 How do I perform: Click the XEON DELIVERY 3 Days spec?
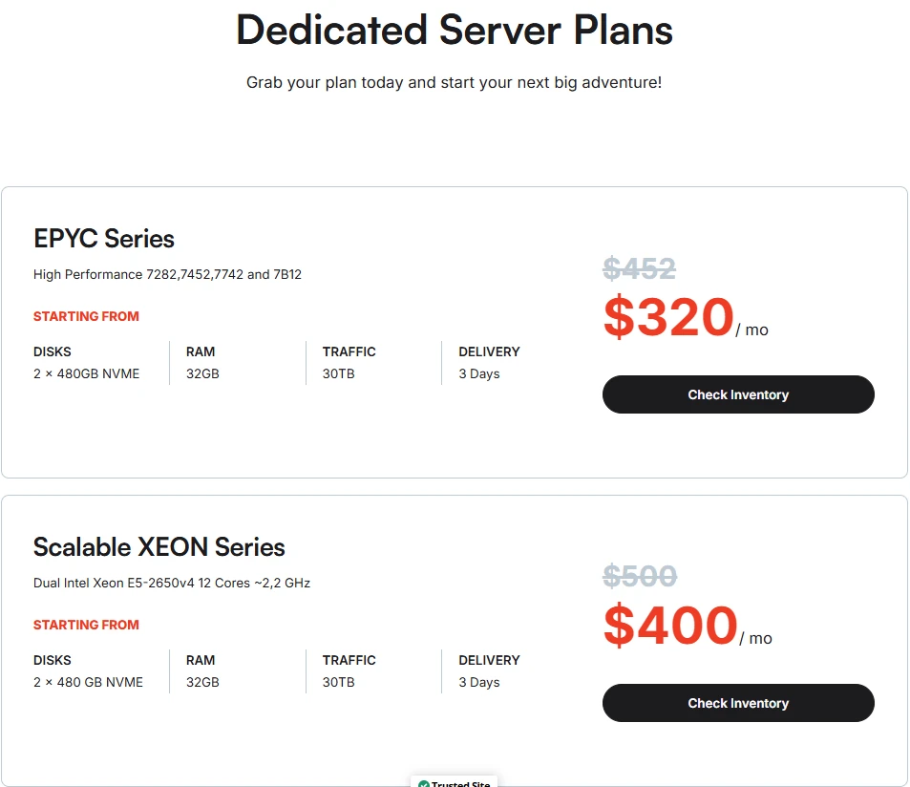tap(489, 670)
